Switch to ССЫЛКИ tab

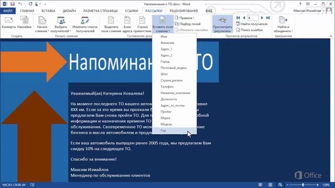point(131,10)
